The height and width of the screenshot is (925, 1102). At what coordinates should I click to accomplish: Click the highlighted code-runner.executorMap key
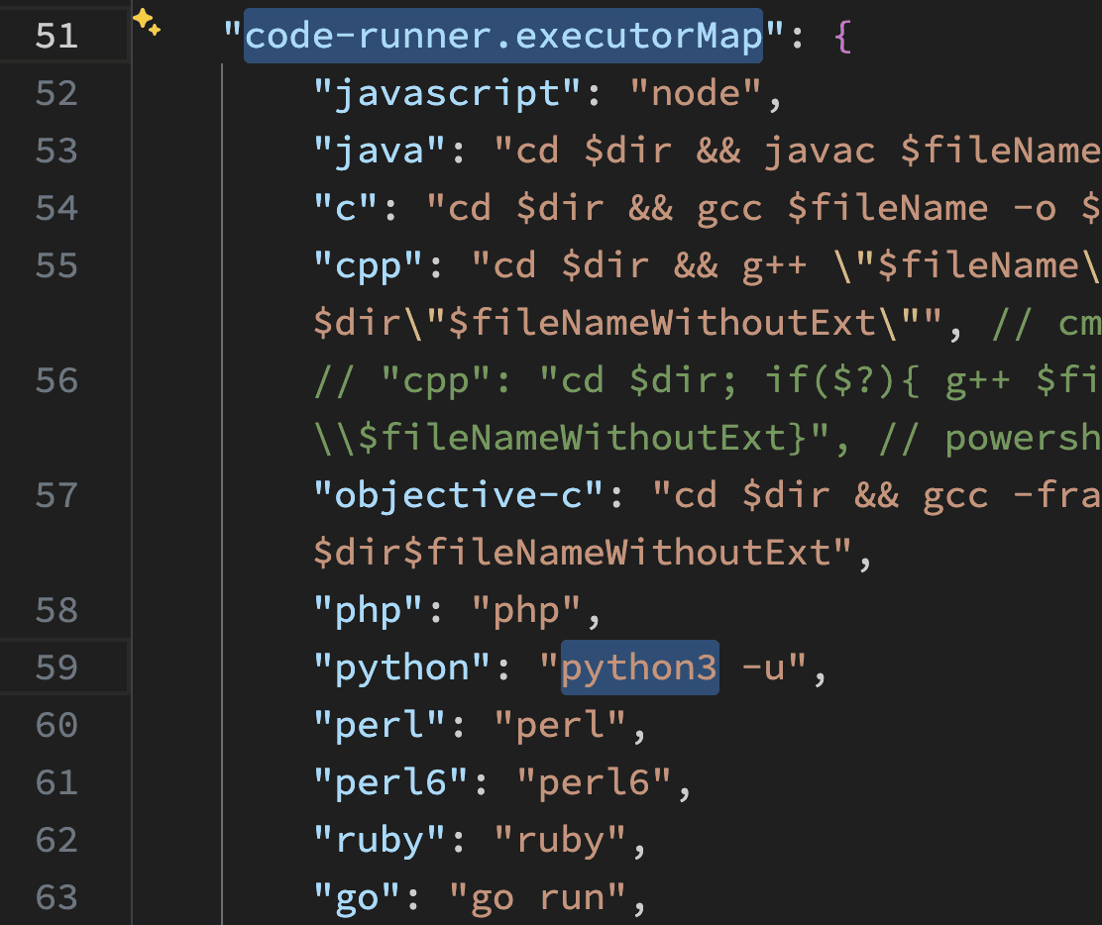(x=503, y=37)
